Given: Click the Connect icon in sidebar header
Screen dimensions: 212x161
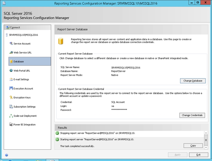Looking at the screenshot, I should (x=8, y=27).
